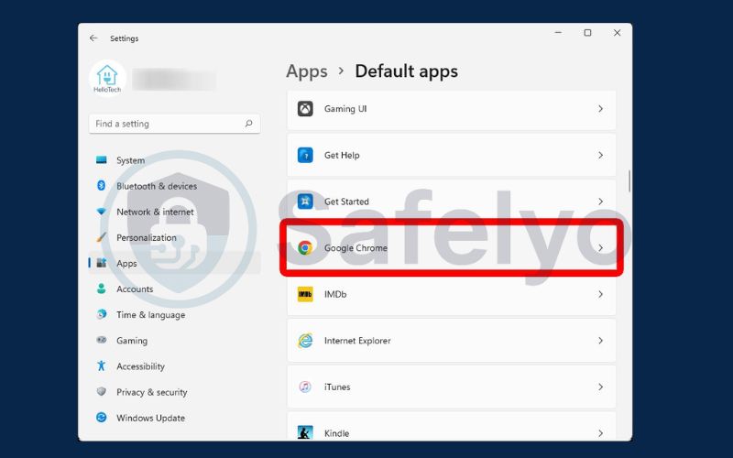The image size is (733, 458).
Task: Expand Get Started row chevron
Action: coord(601,202)
